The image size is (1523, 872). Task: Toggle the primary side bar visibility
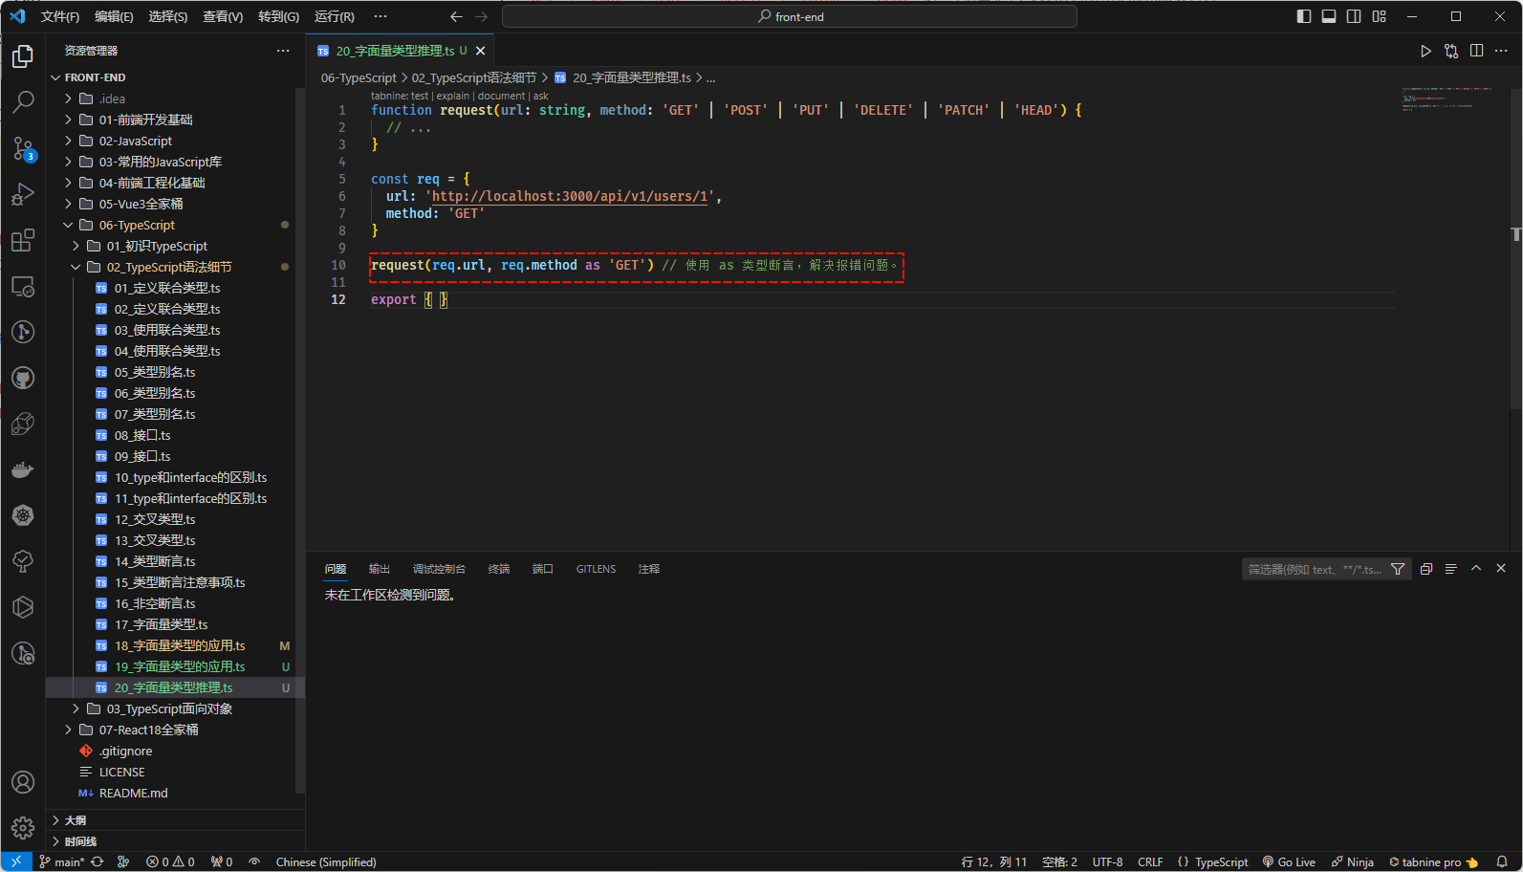pos(1303,16)
